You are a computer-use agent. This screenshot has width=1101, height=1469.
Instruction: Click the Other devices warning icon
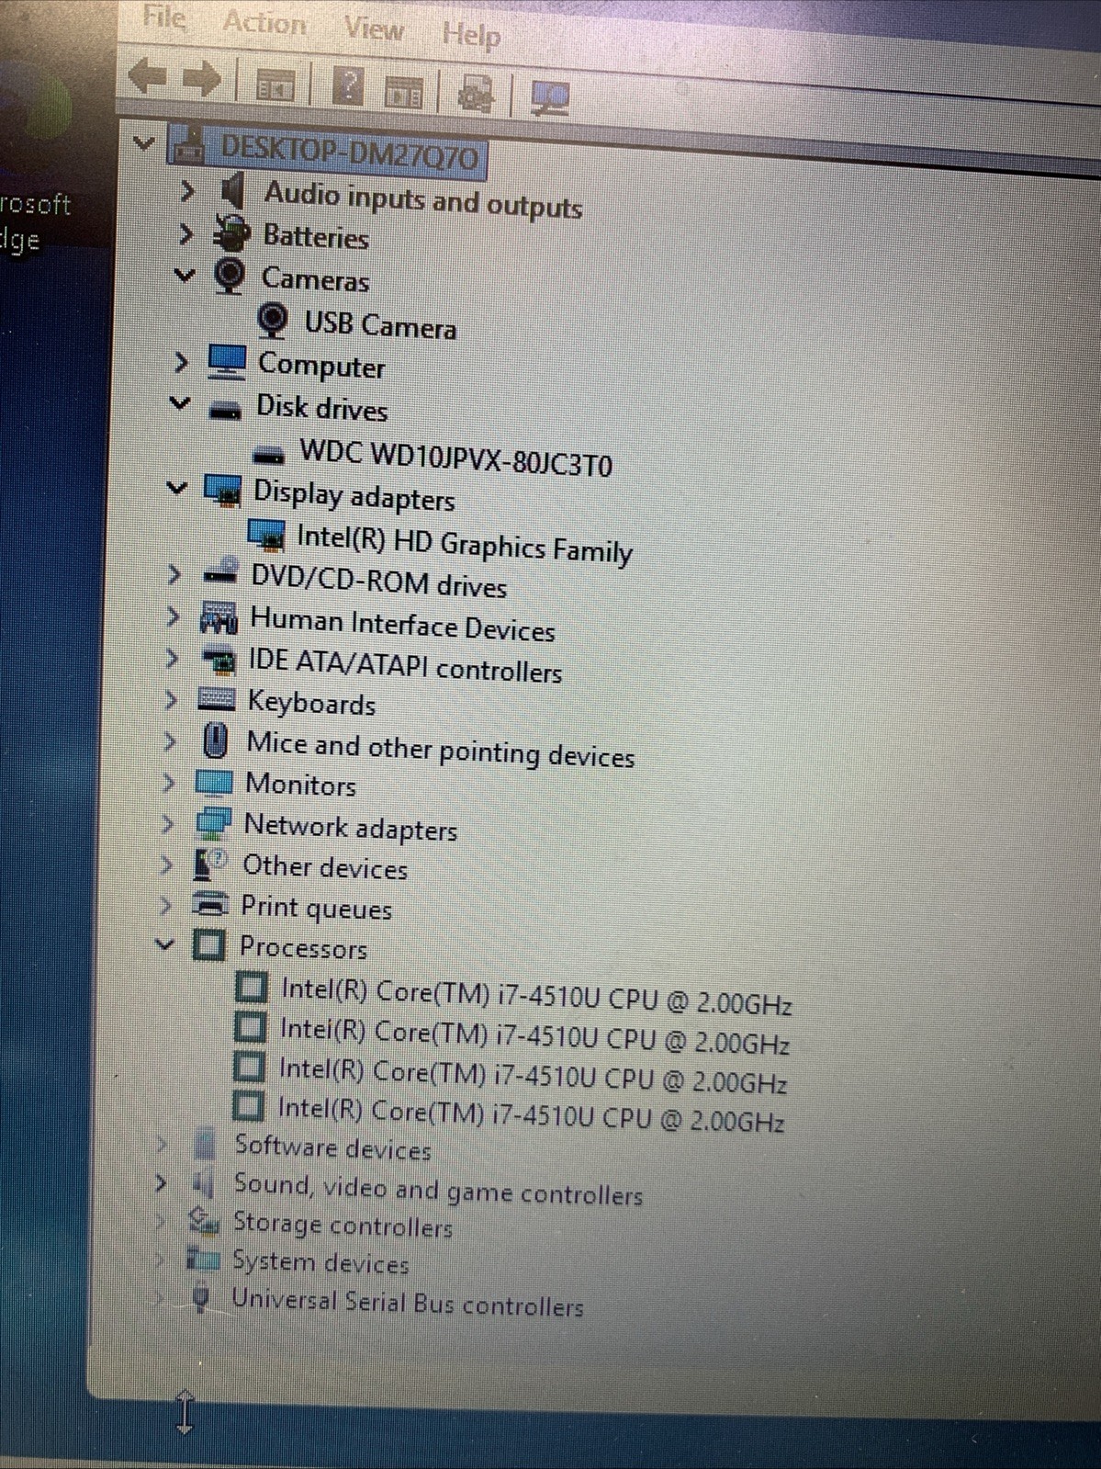click(x=210, y=865)
